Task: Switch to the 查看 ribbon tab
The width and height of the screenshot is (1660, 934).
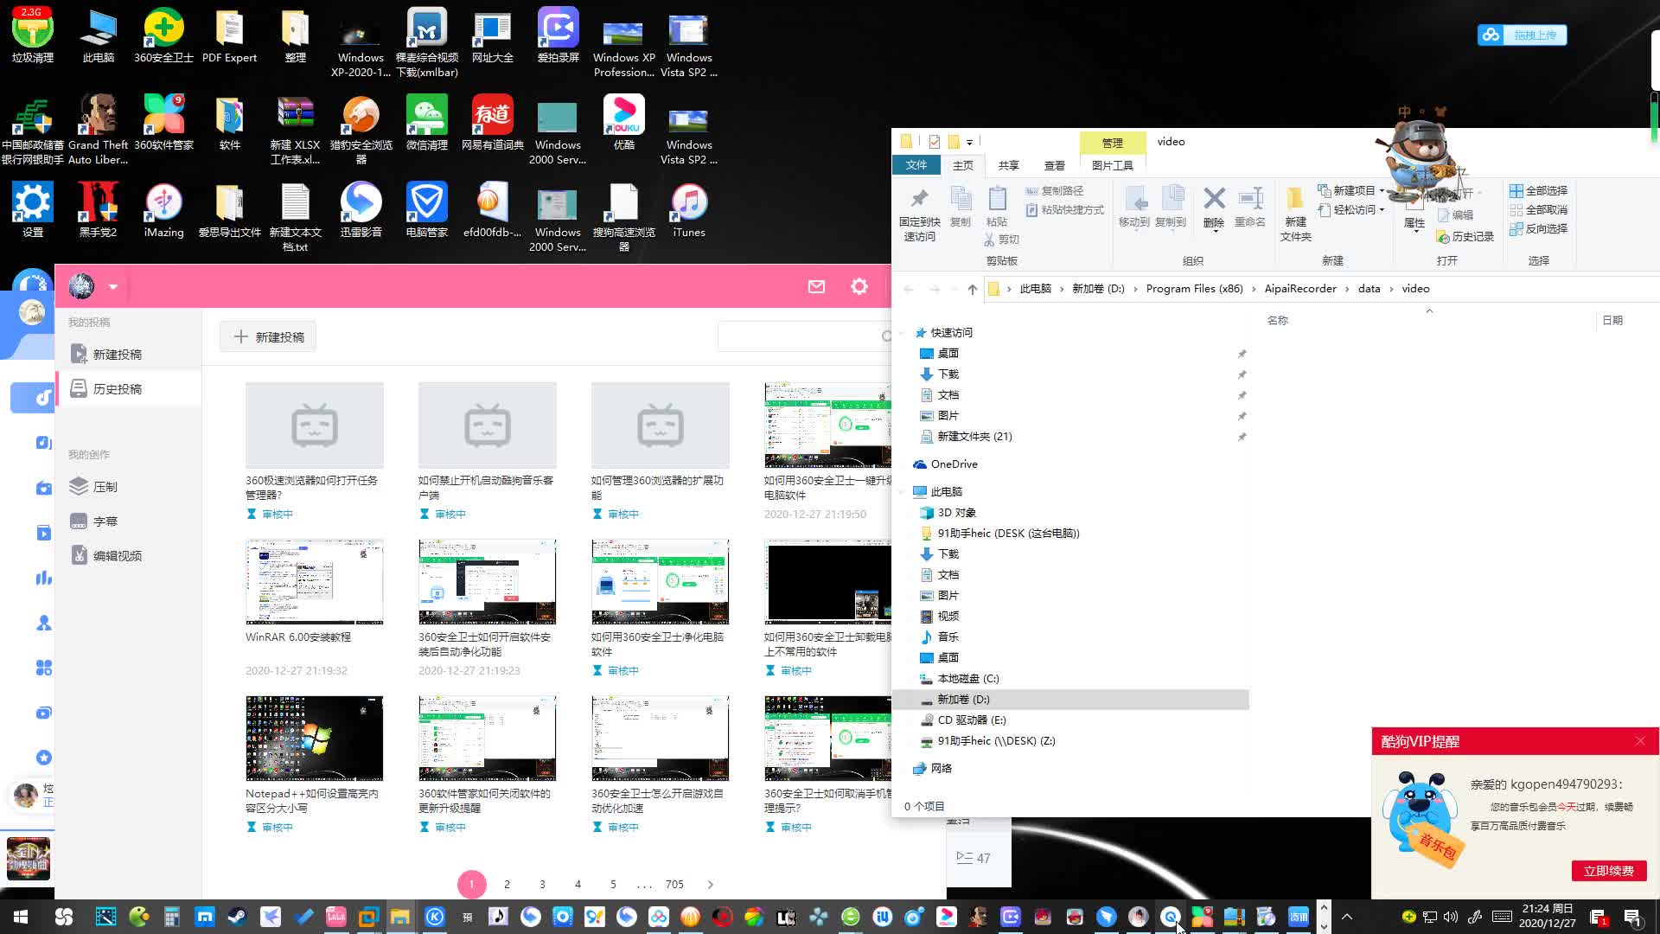Action: pyautogui.click(x=1054, y=165)
